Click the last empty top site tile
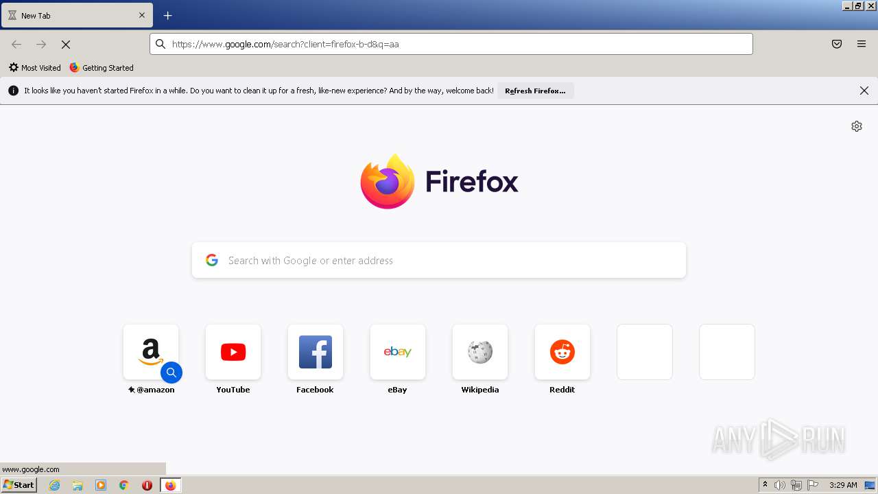The height and width of the screenshot is (494, 878). (x=727, y=352)
